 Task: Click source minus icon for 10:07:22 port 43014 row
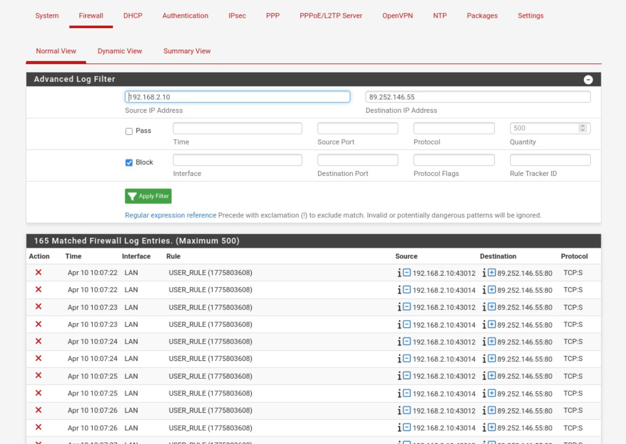pyautogui.click(x=407, y=290)
